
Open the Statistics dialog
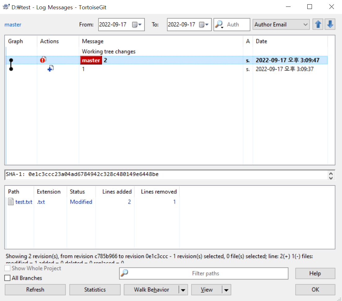tap(95, 290)
